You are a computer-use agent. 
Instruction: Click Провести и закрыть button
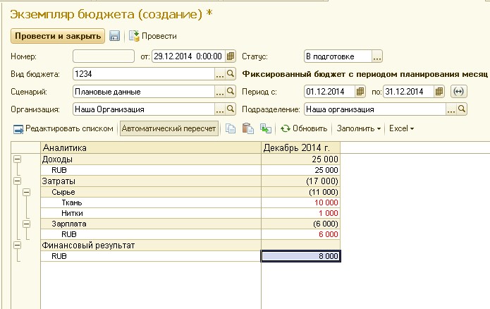point(57,35)
